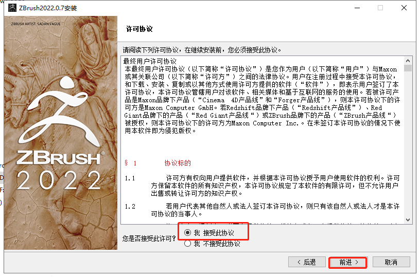The height and width of the screenshot is (277, 420).
Task: Close the installer with the X button
Action: (404, 8)
